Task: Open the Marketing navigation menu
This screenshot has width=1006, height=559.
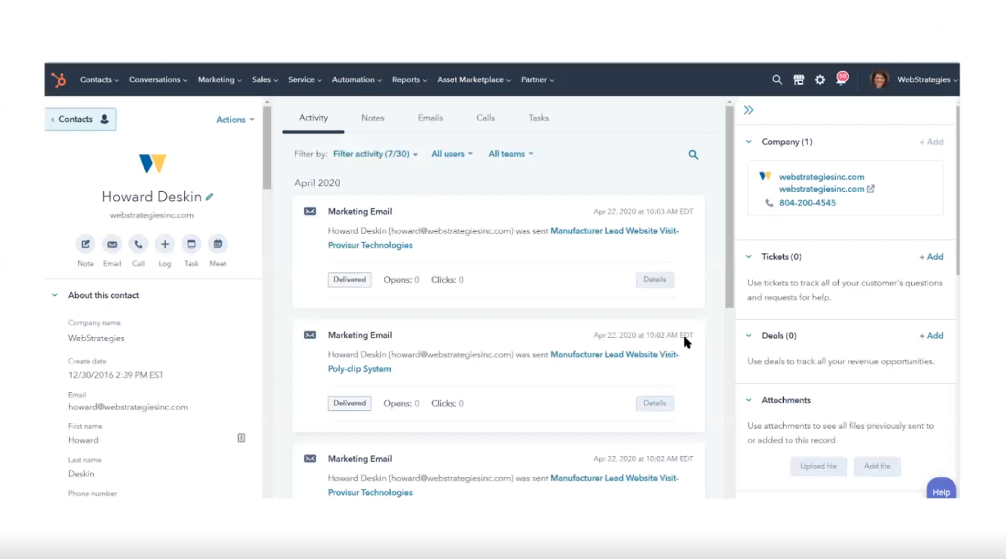Action: pos(219,80)
